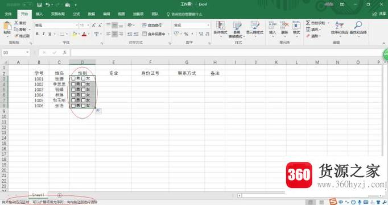Open the number format dropdown
The width and height of the screenshot is (388, 205).
click(x=208, y=25)
